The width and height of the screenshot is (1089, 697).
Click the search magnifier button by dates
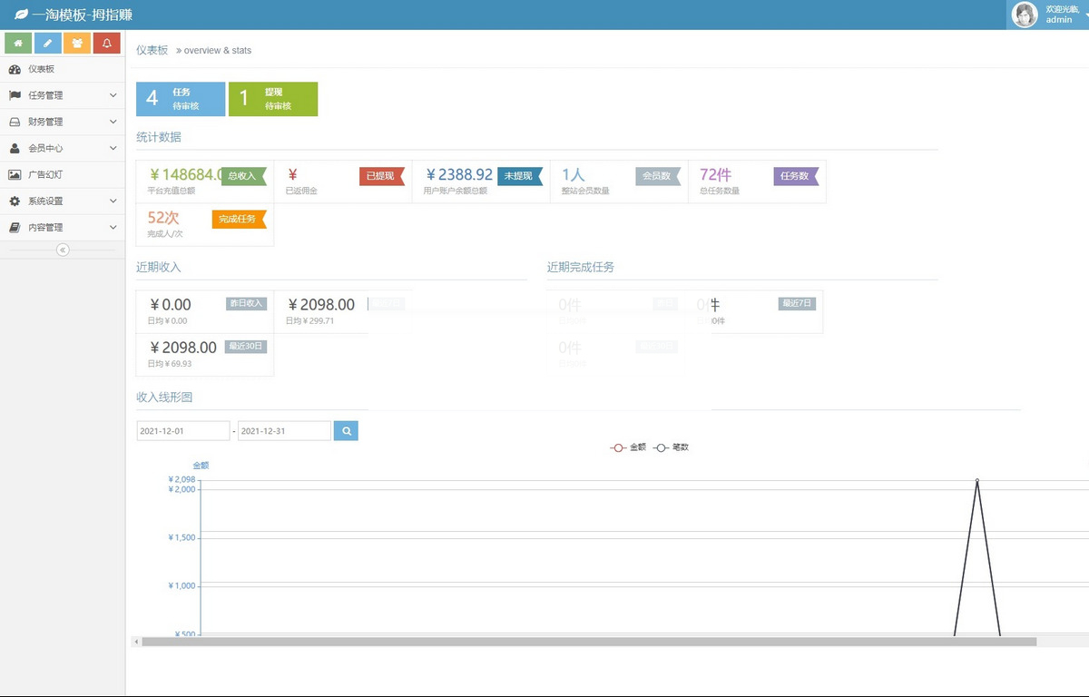tap(346, 431)
